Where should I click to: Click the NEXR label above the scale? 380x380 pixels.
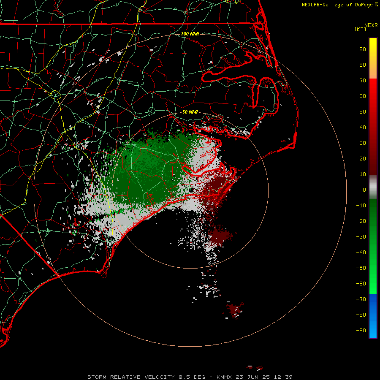pos(371,25)
